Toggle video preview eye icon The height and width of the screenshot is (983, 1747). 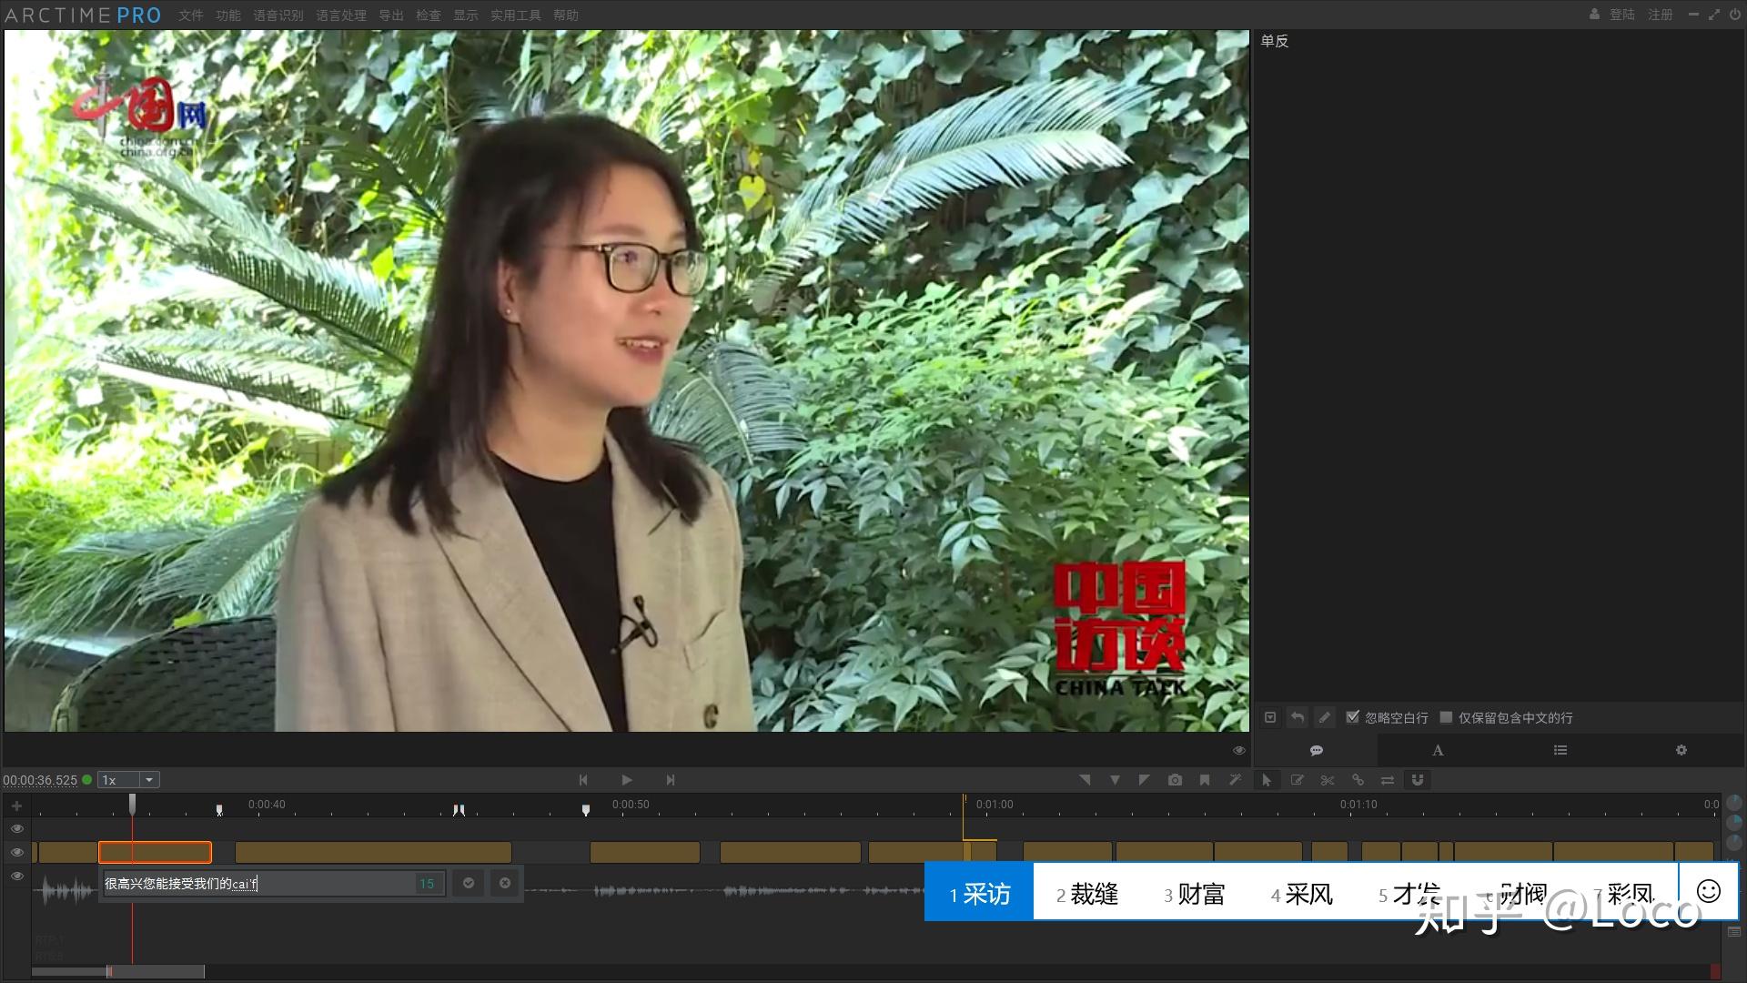(x=1238, y=751)
